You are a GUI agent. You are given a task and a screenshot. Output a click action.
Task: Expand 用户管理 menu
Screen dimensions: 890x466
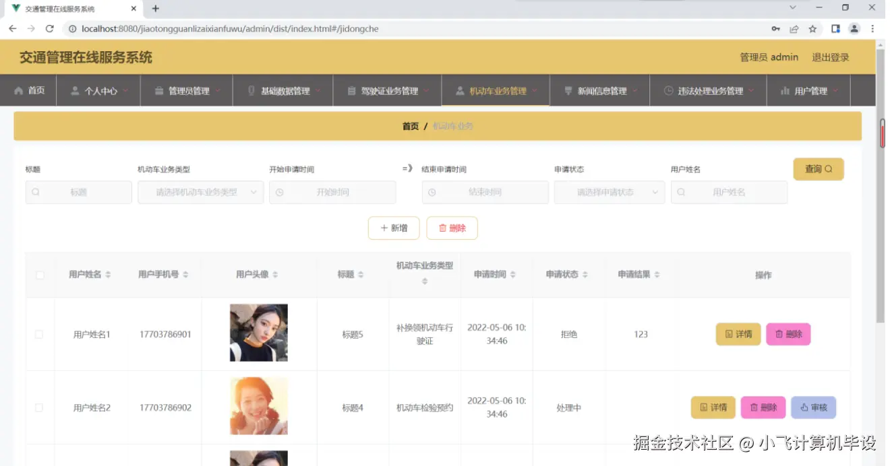[809, 91]
